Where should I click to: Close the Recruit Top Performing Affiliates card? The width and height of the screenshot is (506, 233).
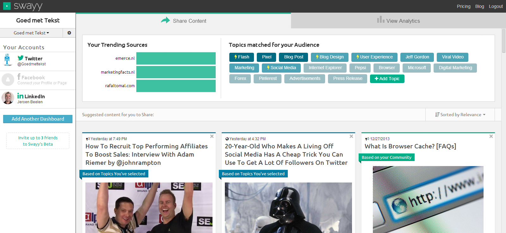coord(212,136)
